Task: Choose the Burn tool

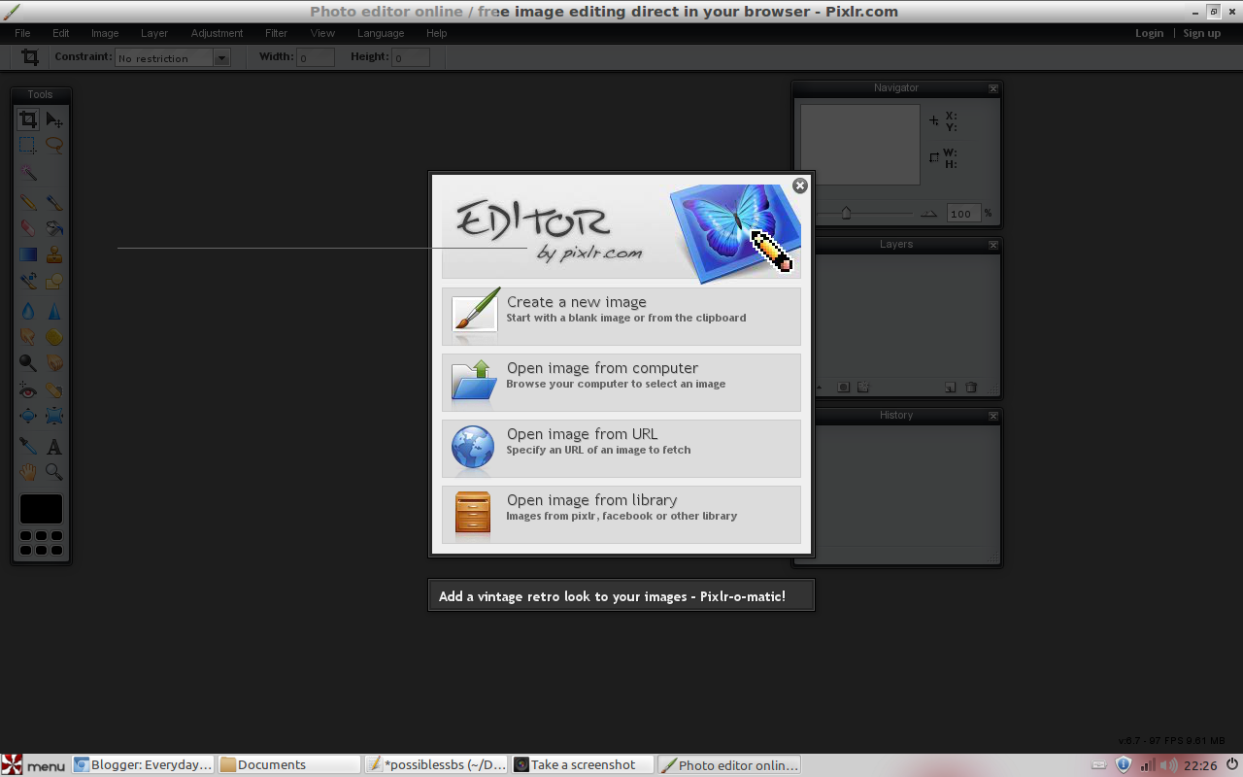Action: [54, 363]
